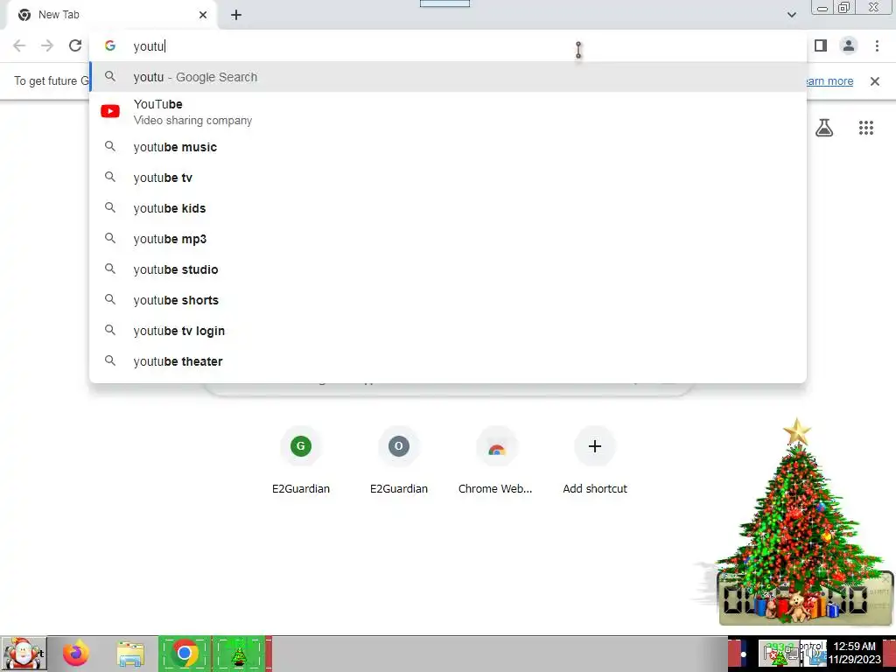The width and height of the screenshot is (896, 672).
Task: Click the Chrome taskbar icon
Action: (184, 654)
